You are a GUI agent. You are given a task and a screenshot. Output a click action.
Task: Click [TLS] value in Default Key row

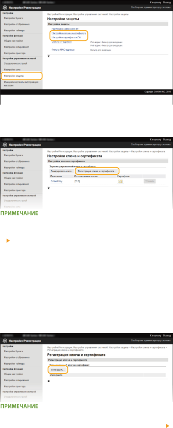tap(77, 181)
